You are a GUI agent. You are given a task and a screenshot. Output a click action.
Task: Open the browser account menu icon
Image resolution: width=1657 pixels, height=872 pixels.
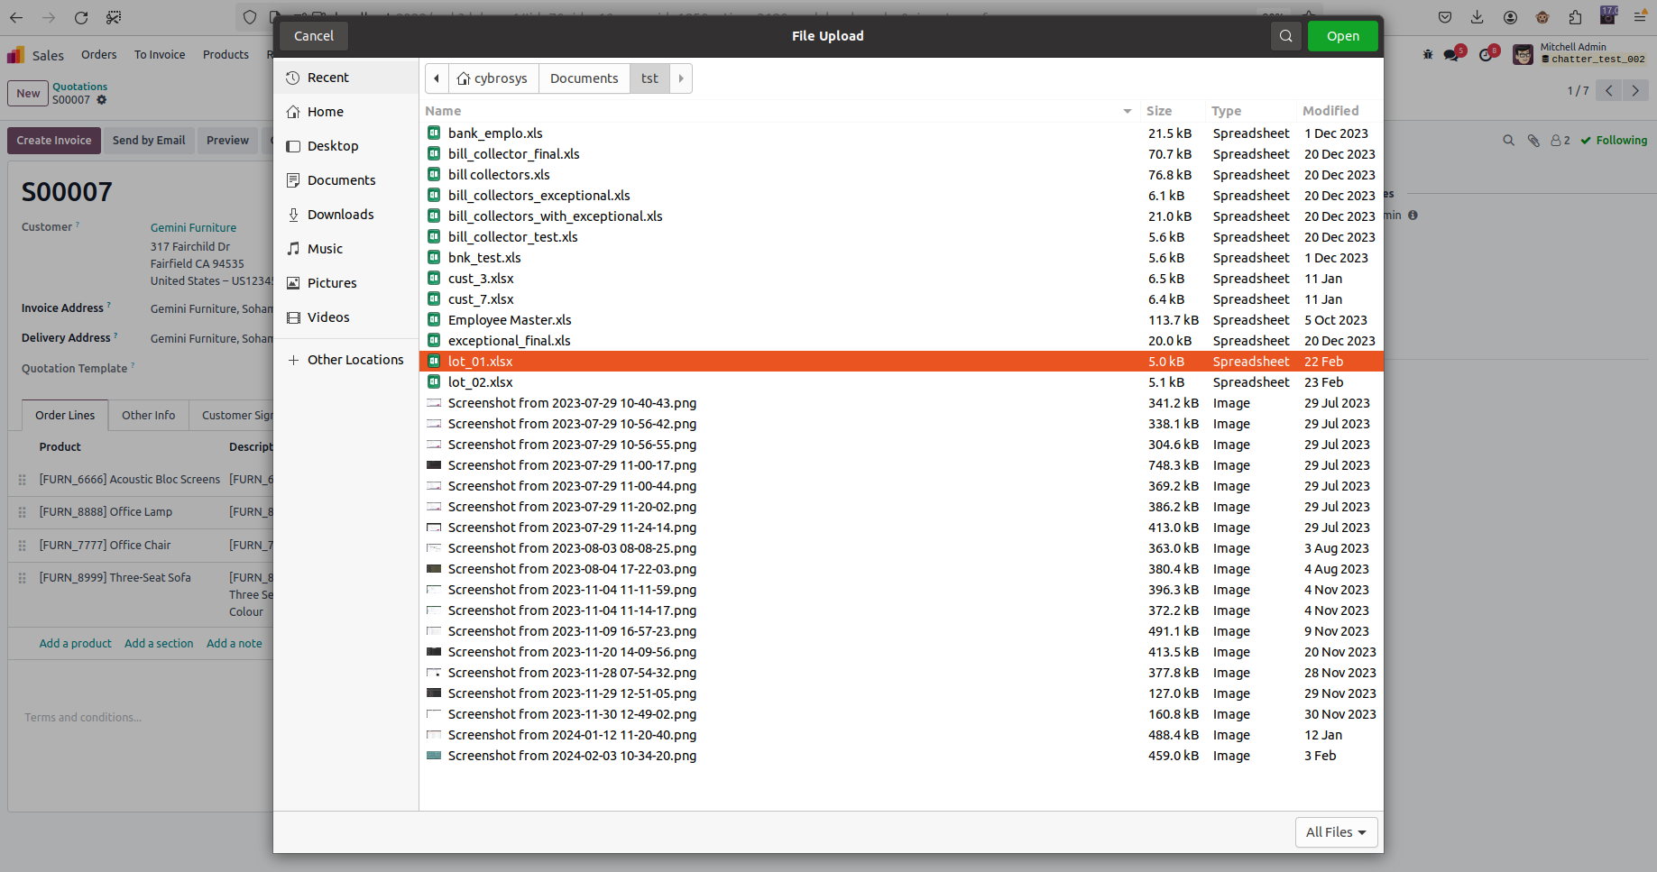[1510, 17]
